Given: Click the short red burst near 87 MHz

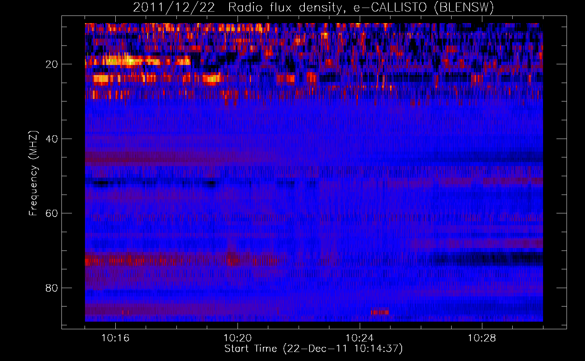Looking at the screenshot, I should click(380, 312).
